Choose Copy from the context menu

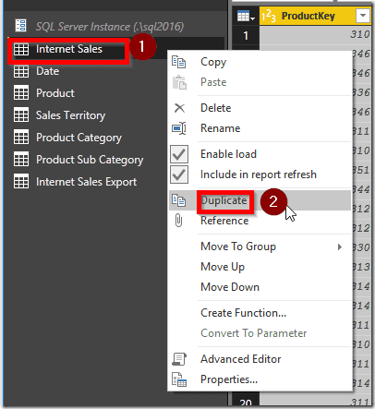click(260, 62)
